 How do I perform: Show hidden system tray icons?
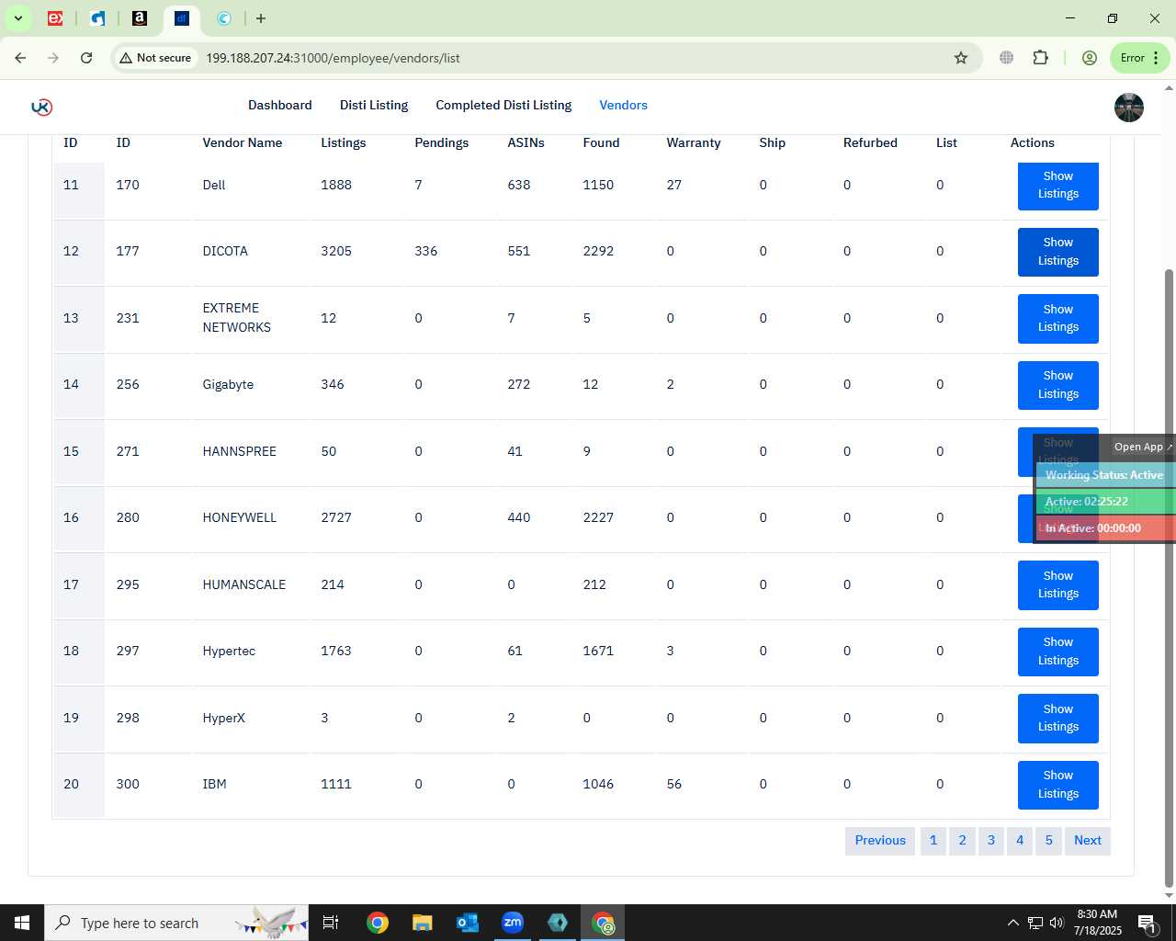[1012, 923]
